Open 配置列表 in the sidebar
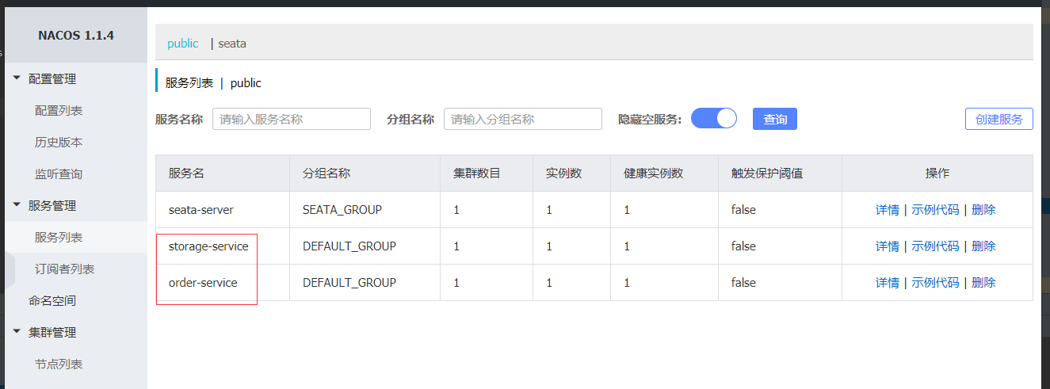The image size is (1050, 389). coord(59,111)
